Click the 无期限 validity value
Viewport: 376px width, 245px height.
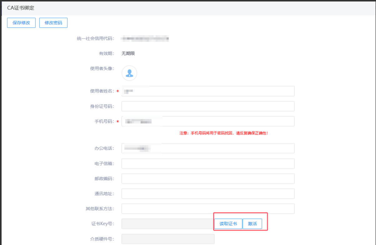(128, 54)
